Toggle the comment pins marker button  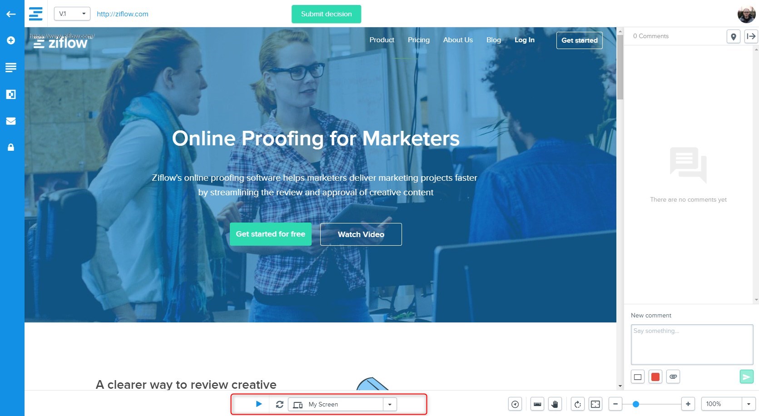[x=733, y=36]
